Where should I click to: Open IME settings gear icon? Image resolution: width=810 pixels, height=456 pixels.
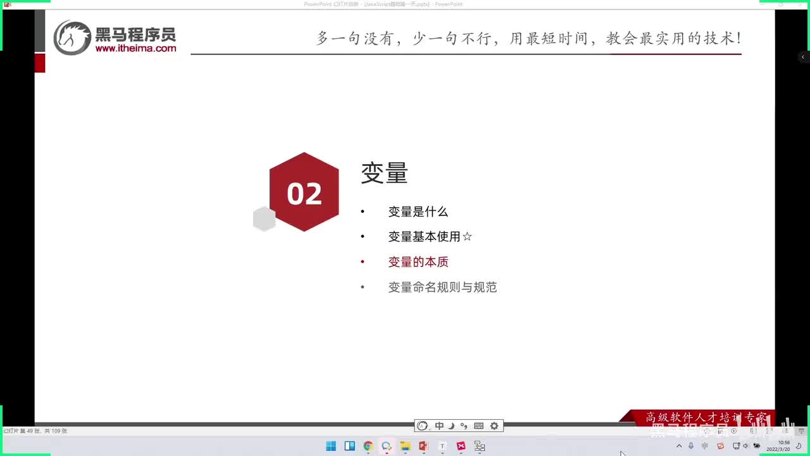click(494, 426)
